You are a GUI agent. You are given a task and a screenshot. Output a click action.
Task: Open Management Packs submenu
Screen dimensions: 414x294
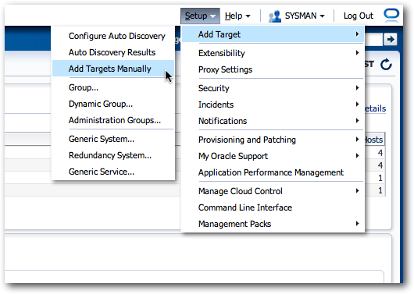coord(273,224)
